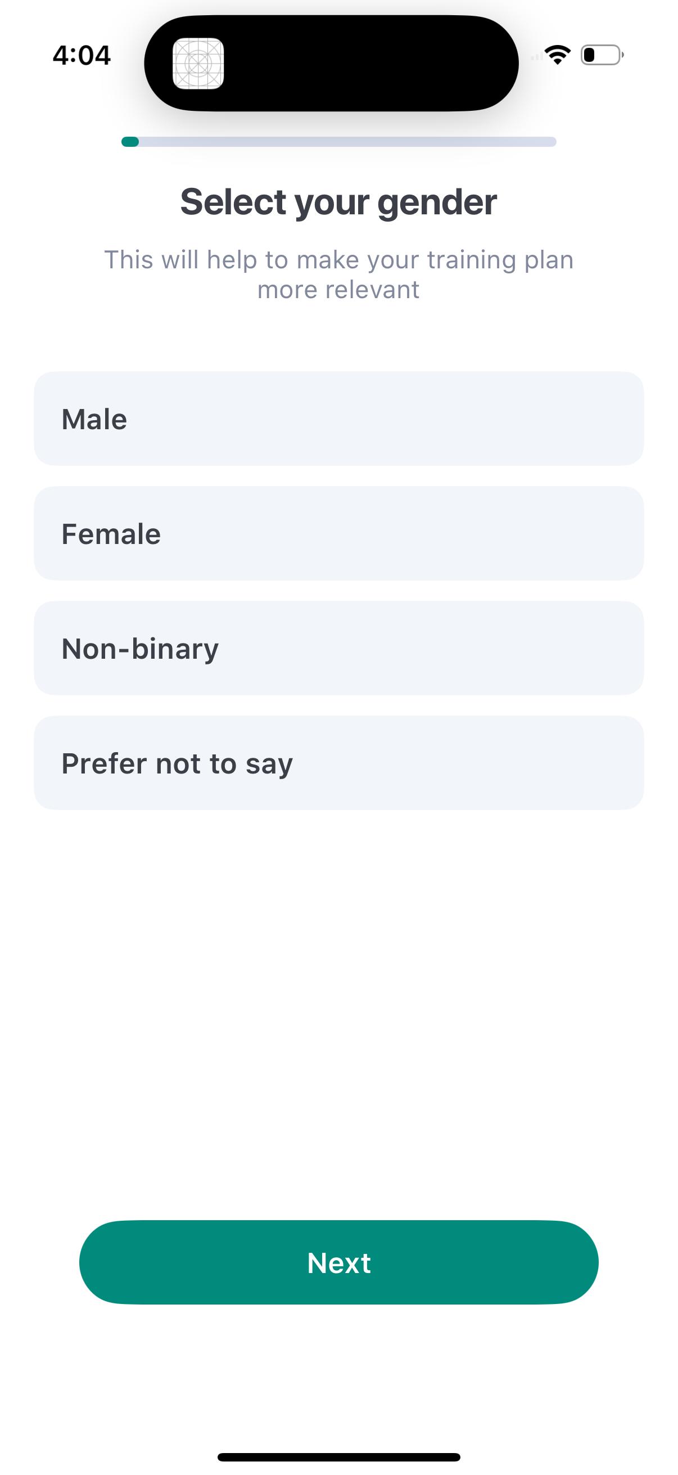This screenshot has width=678, height=1475.
Task: Click the green Next button to continue
Action: point(338,1262)
